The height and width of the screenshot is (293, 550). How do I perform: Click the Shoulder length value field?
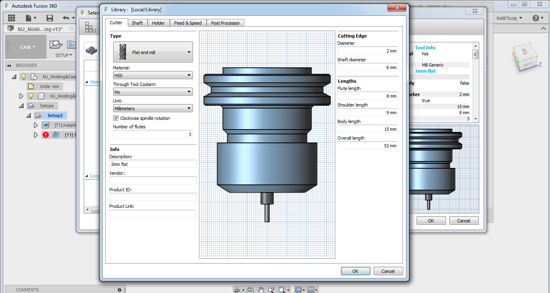click(368, 113)
